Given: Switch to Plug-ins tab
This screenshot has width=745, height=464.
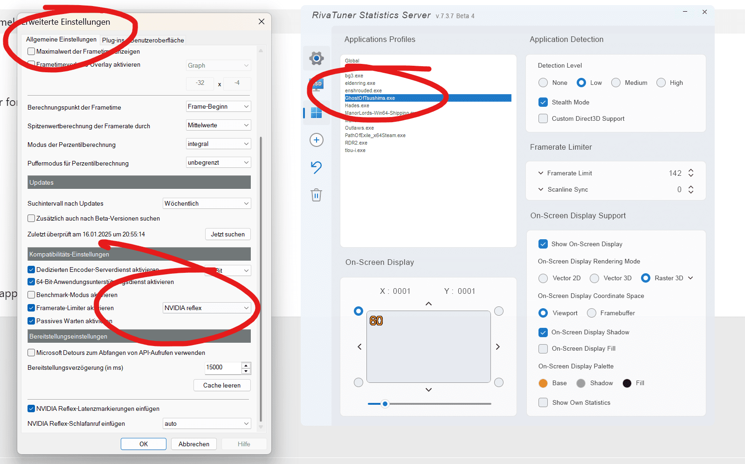Looking at the screenshot, I should (x=113, y=40).
